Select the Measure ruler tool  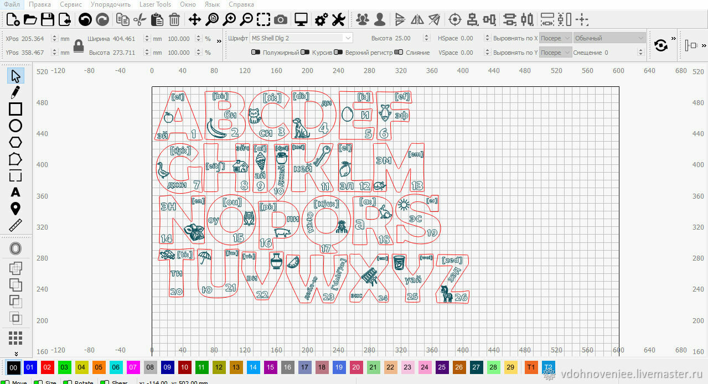pos(15,225)
